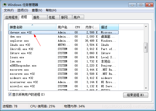Click the 进程数: 78 status entry
Viewport: 156px width, 111px height.
coord(10,106)
